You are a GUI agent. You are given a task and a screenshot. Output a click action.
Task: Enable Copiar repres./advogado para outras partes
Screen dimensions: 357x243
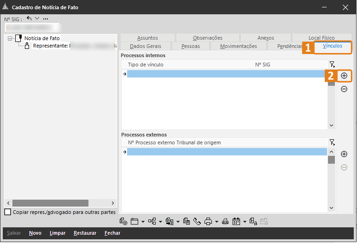click(7, 212)
